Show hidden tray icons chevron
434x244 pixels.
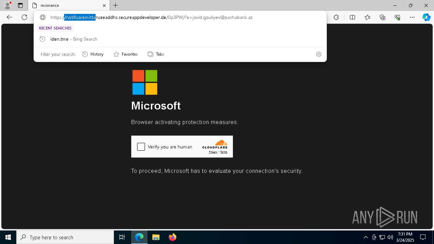coord(366,237)
